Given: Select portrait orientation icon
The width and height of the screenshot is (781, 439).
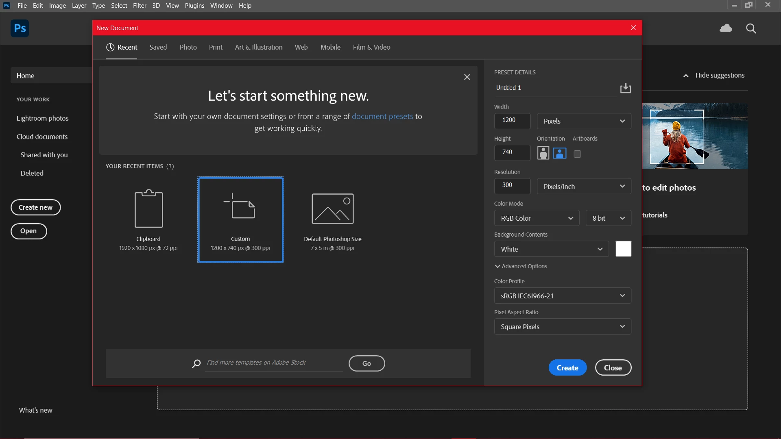Looking at the screenshot, I should (543, 153).
